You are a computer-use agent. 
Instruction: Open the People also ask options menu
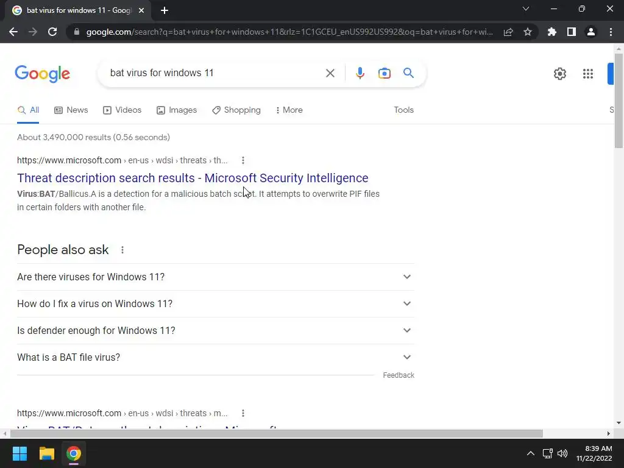pyautogui.click(x=122, y=250)
